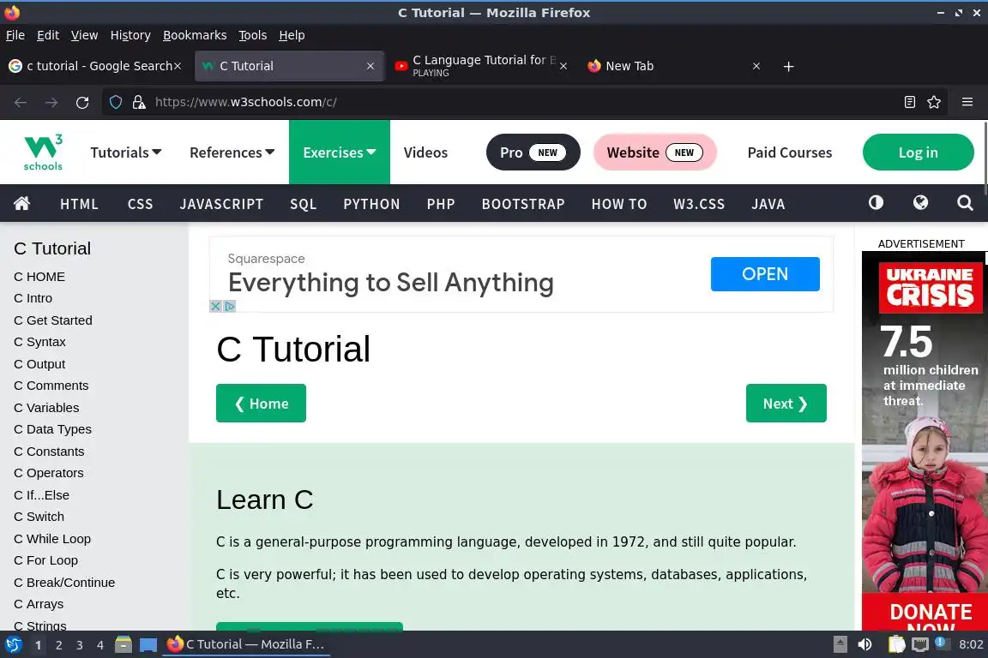The height and width of the screenshot is (658, 988).
Task: Switch to workspace 4 in taskbar
Action: coord(100,645)
